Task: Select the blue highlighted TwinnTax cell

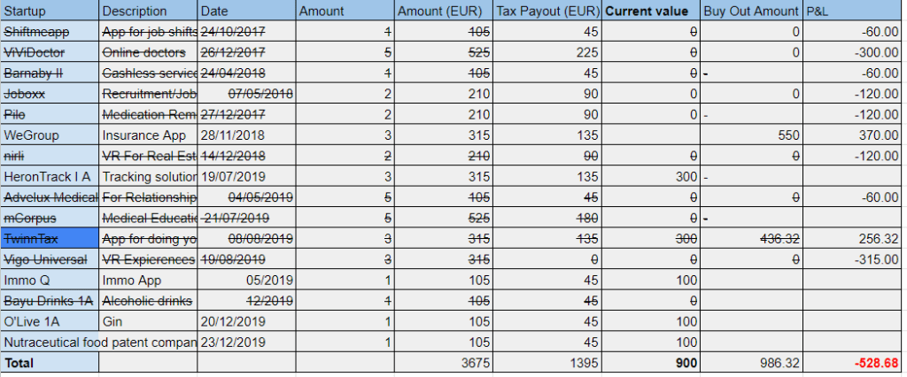Action: (x=50, y=238)
